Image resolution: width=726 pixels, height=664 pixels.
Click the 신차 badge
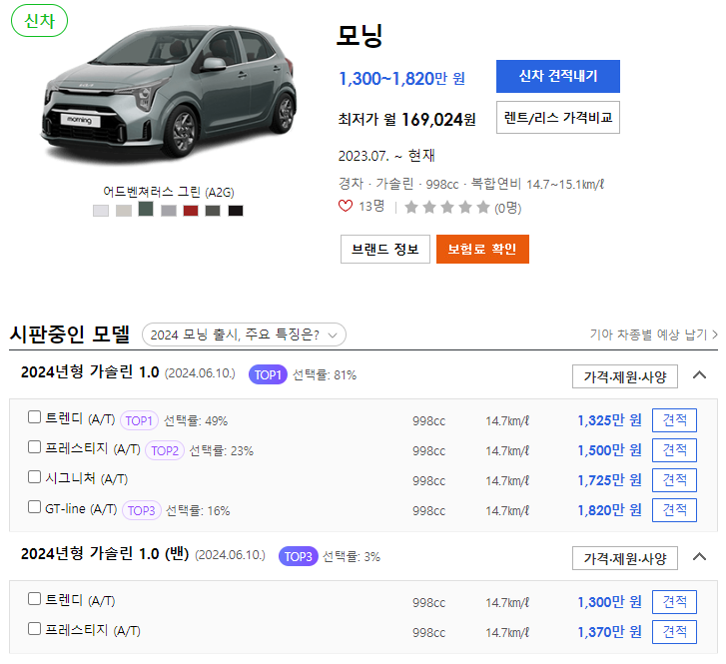pos(39,21)
